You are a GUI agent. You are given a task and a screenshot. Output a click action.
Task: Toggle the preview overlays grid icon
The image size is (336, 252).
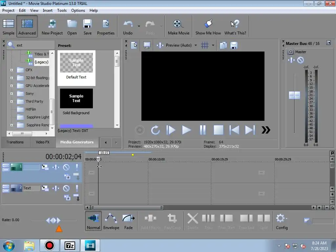point(205,45)
